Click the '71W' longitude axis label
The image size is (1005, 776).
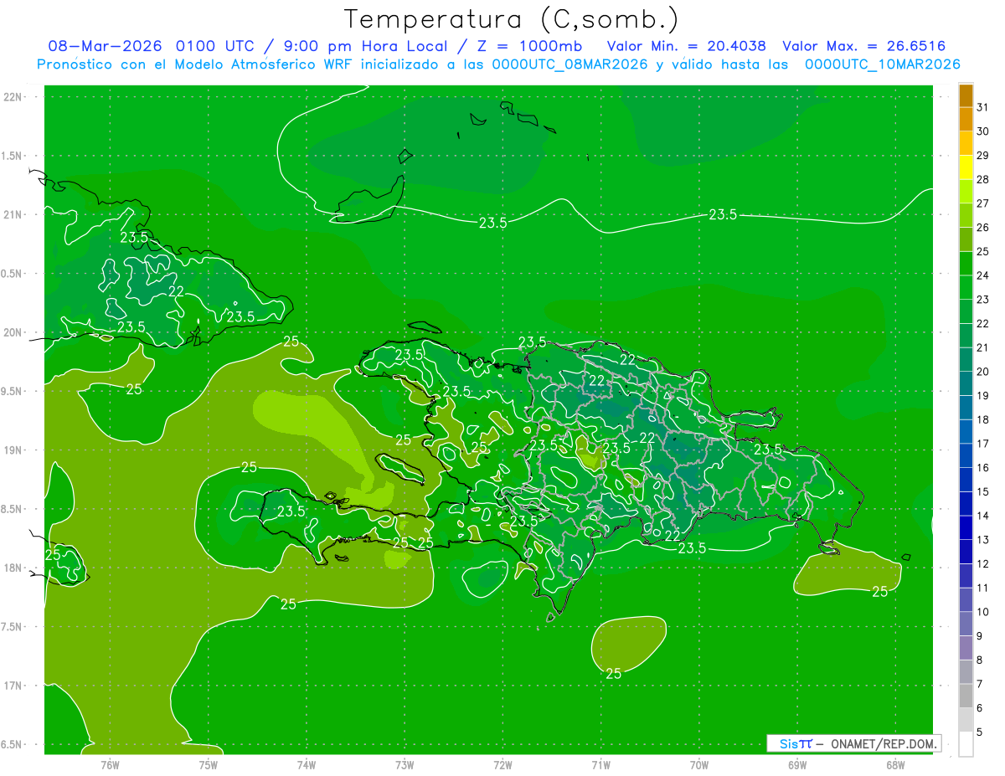coord(600,765)
